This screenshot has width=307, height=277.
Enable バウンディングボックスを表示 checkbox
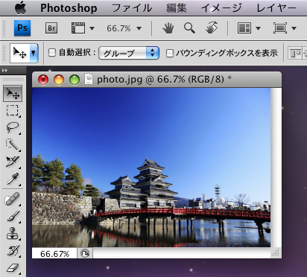click(169, 53)
